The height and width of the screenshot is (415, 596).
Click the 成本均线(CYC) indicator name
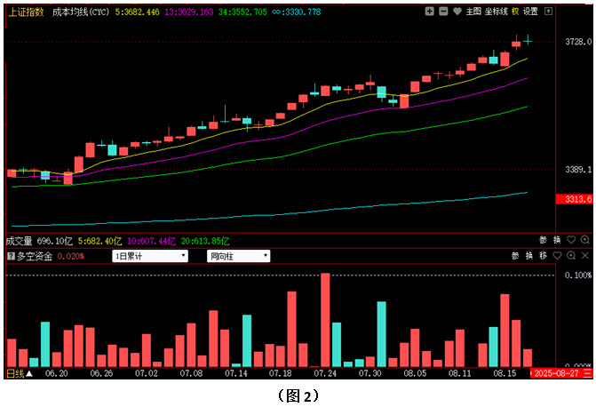click(x=81, y=12)
